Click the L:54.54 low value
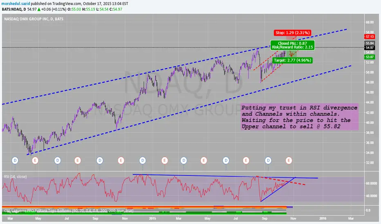The height and width of the screenshot is (224, 381). (102, 9)
